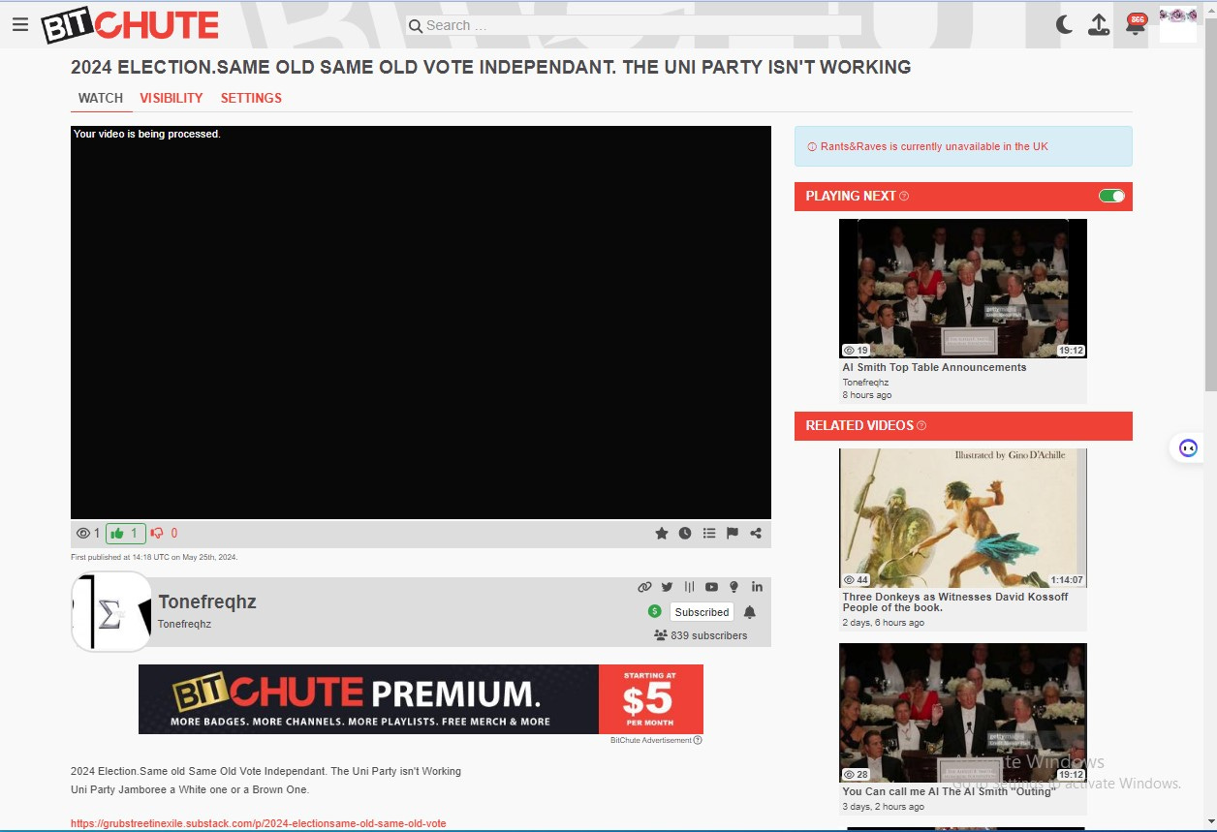Open You Can call me Al thumbnail
1217x832 pixels.
[x=963, y=713]
